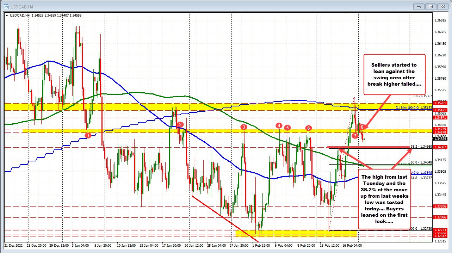Select the red circle marker 2
Screen dimensions: 452x253
(180, 124)
